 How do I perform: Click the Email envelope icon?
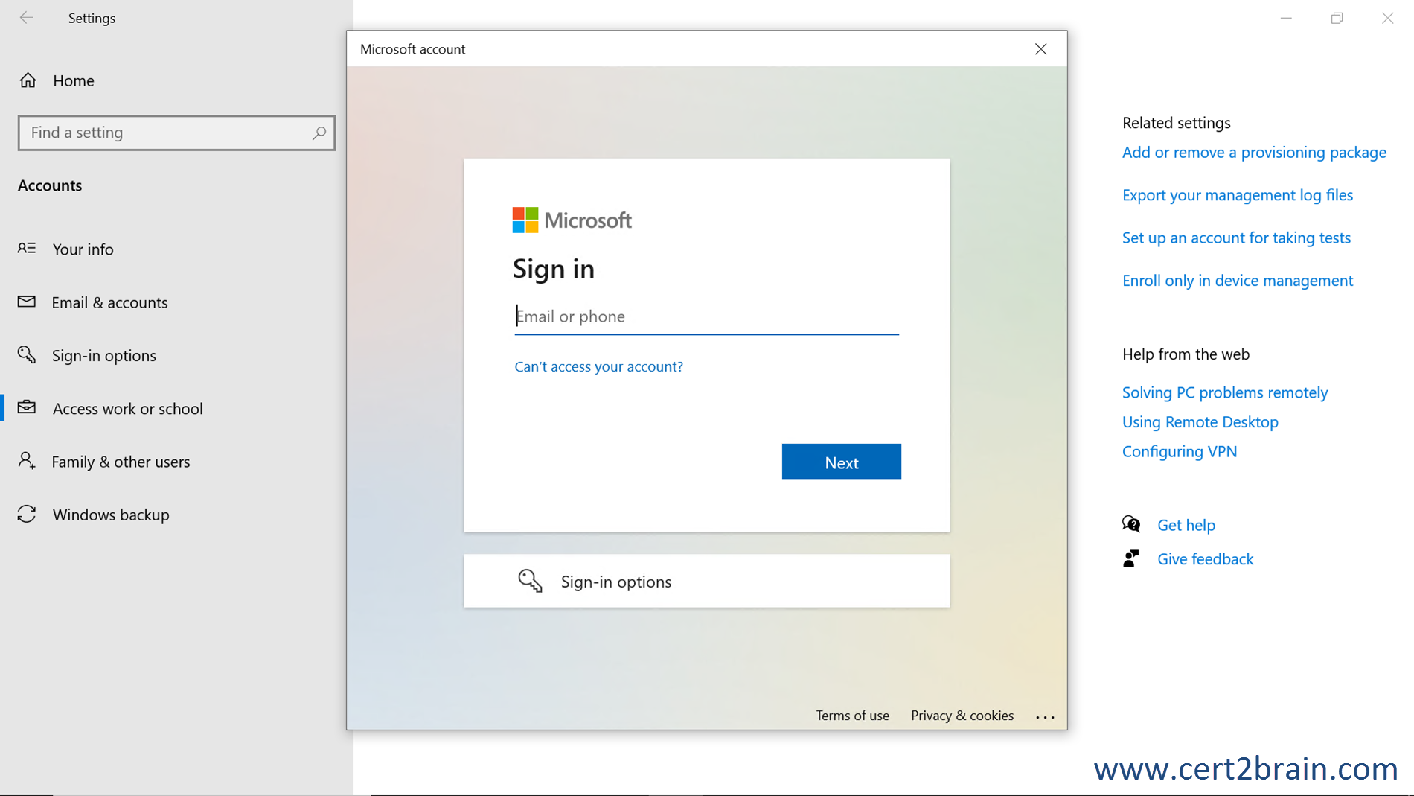(27, 302)
